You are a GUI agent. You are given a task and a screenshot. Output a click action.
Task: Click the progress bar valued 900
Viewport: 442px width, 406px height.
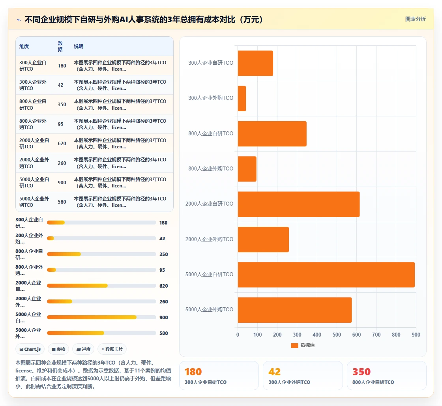pyautogui.click(x=101, y=317)
